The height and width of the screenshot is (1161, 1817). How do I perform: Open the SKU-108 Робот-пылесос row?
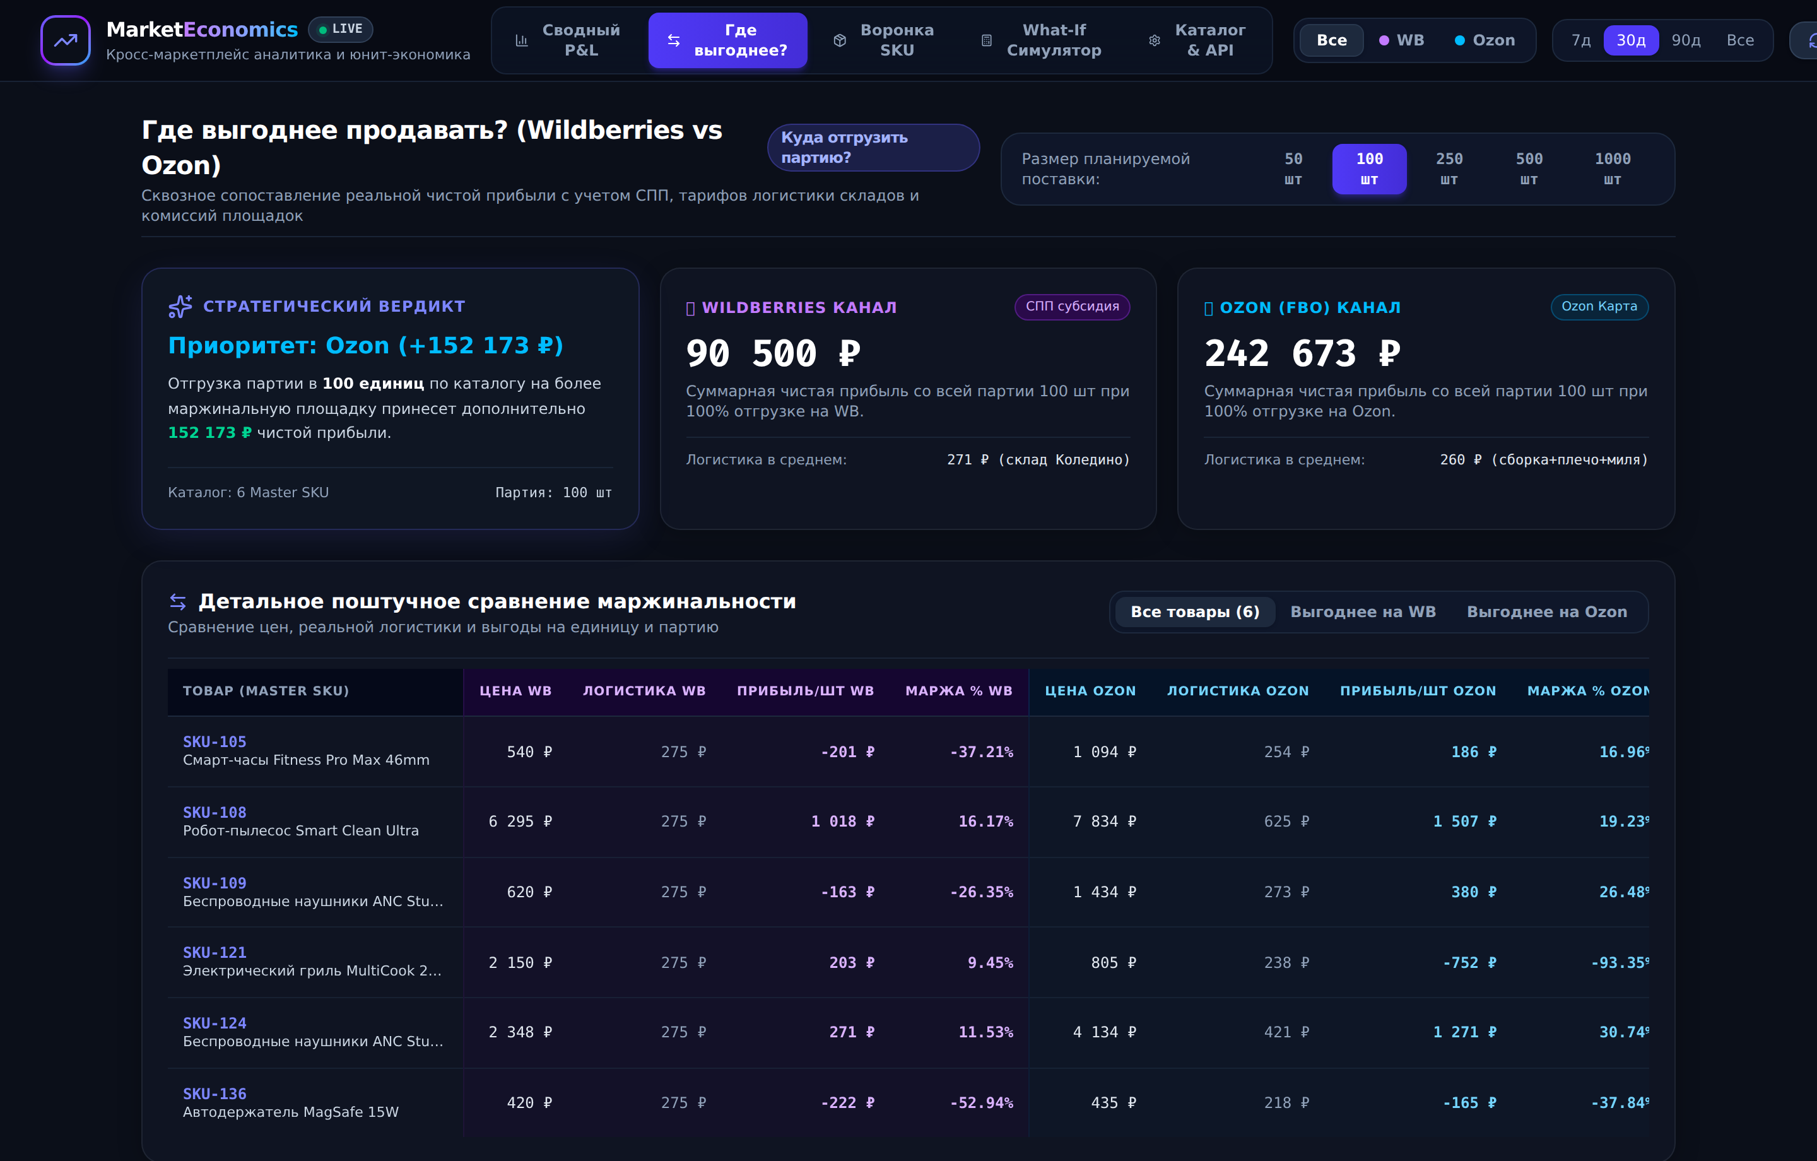[908, 822]
